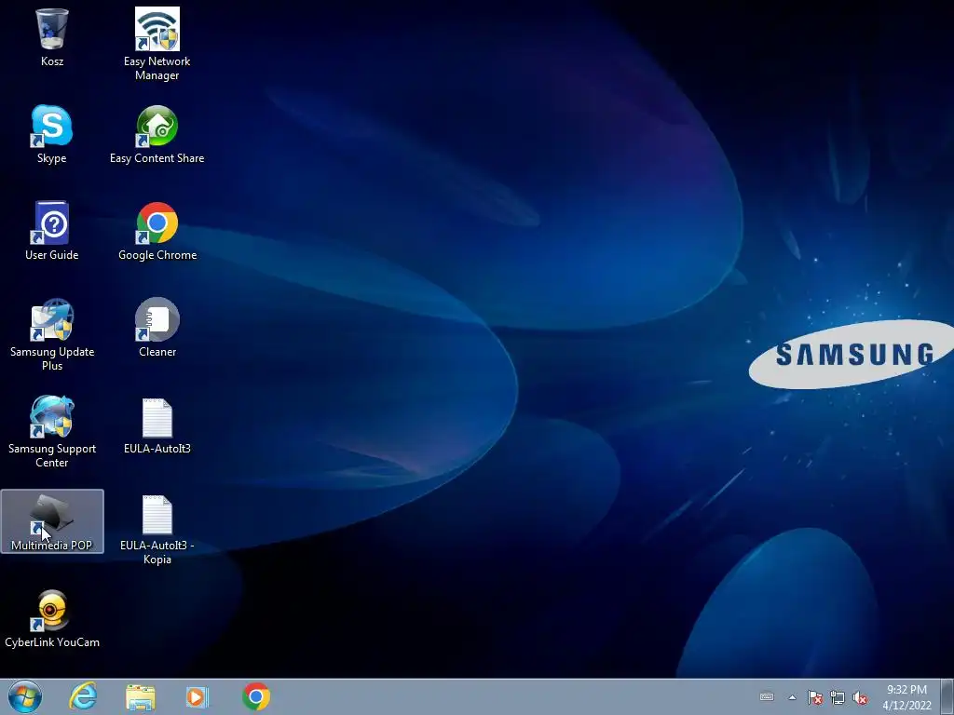Viewport: 954px width, 715px height.
Task: Select the Cleaner desktop shortcut
Action: (157, 327)
